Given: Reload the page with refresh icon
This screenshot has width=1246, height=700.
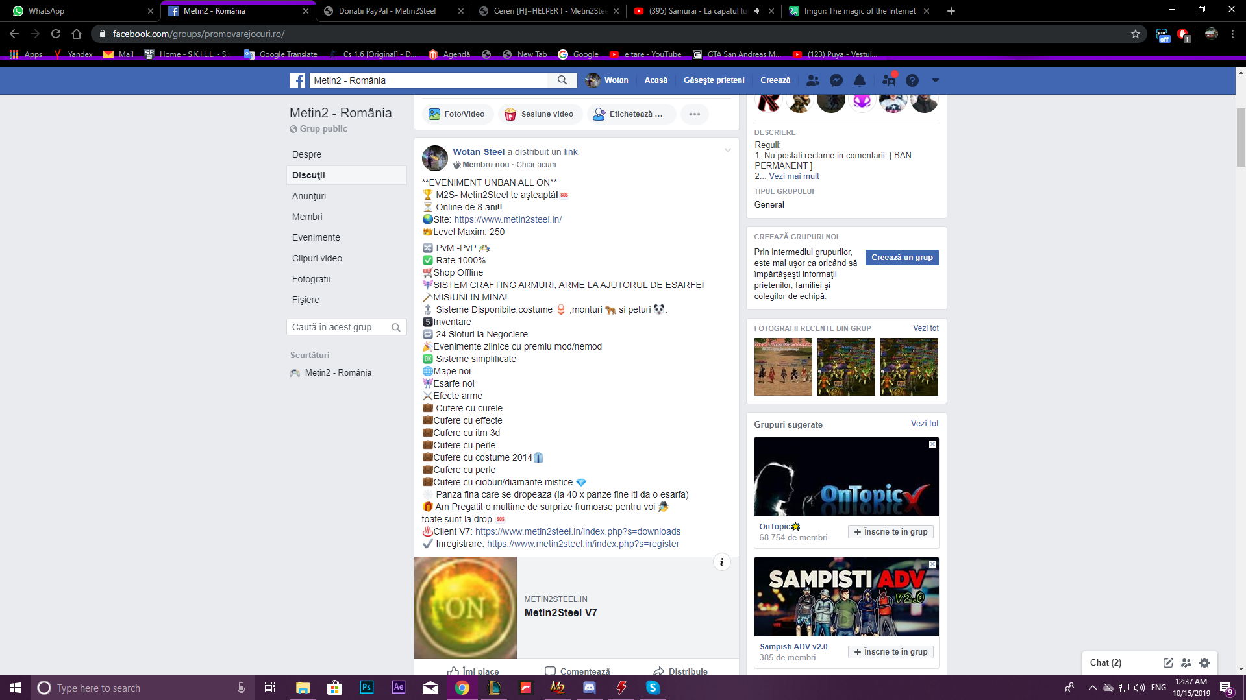Looking at the screenshot, I should coord(56,34).
